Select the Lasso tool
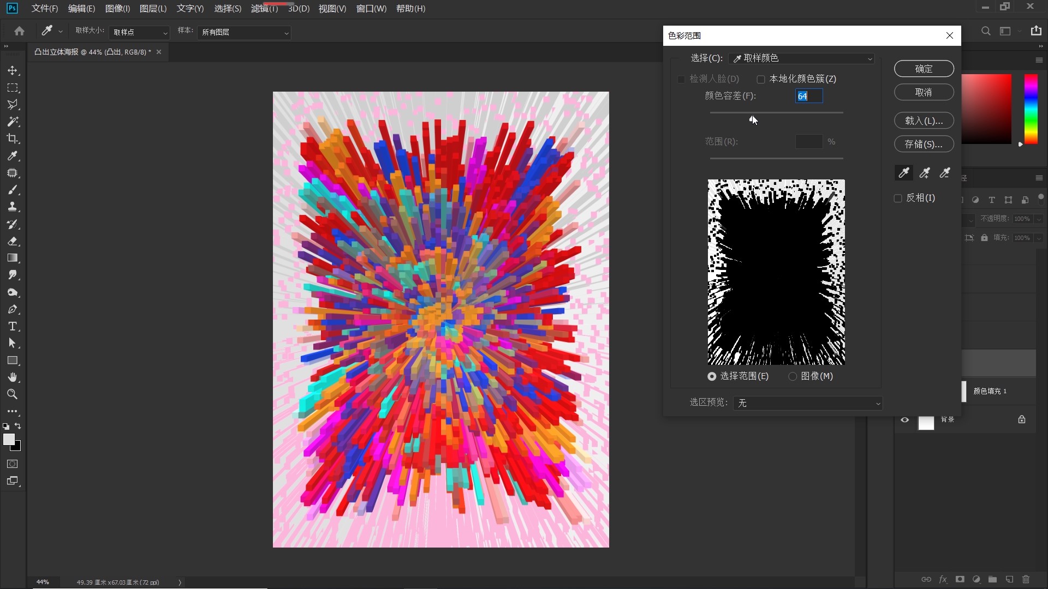 pos(13,105)
